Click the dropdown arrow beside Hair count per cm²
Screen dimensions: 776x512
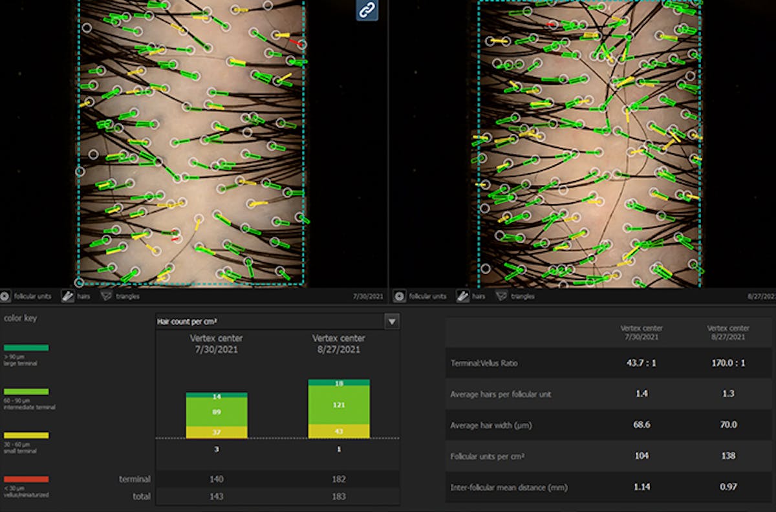[391, 321]
